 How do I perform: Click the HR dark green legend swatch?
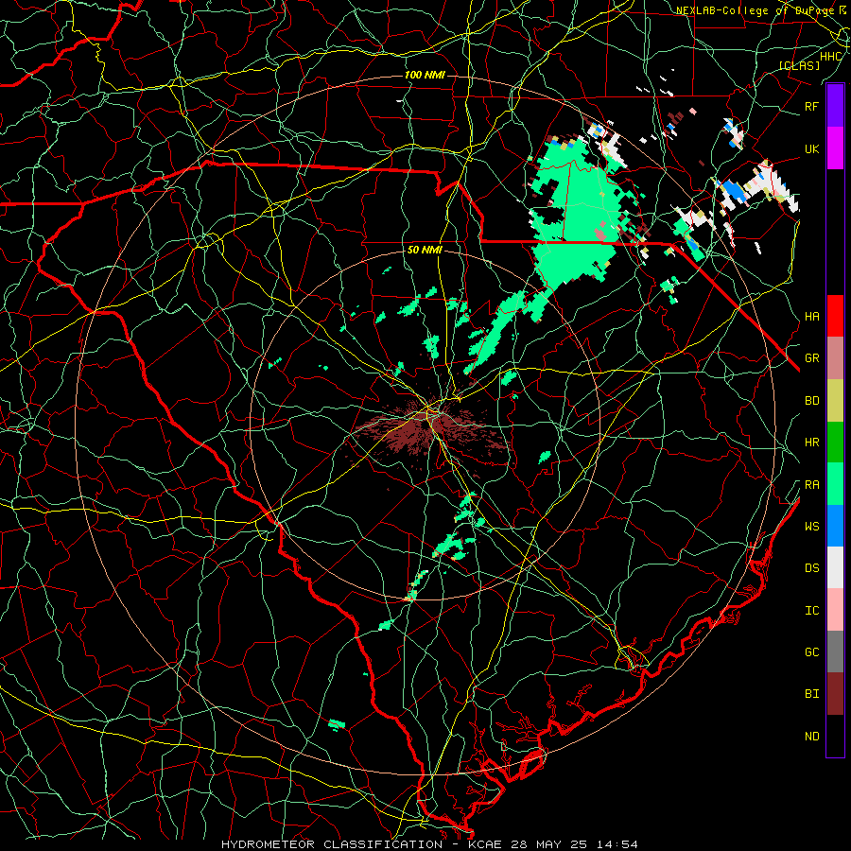[835, 442]
